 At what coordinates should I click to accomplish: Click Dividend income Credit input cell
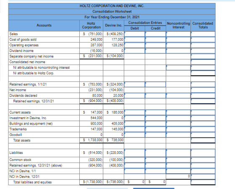tap(155, 51)
